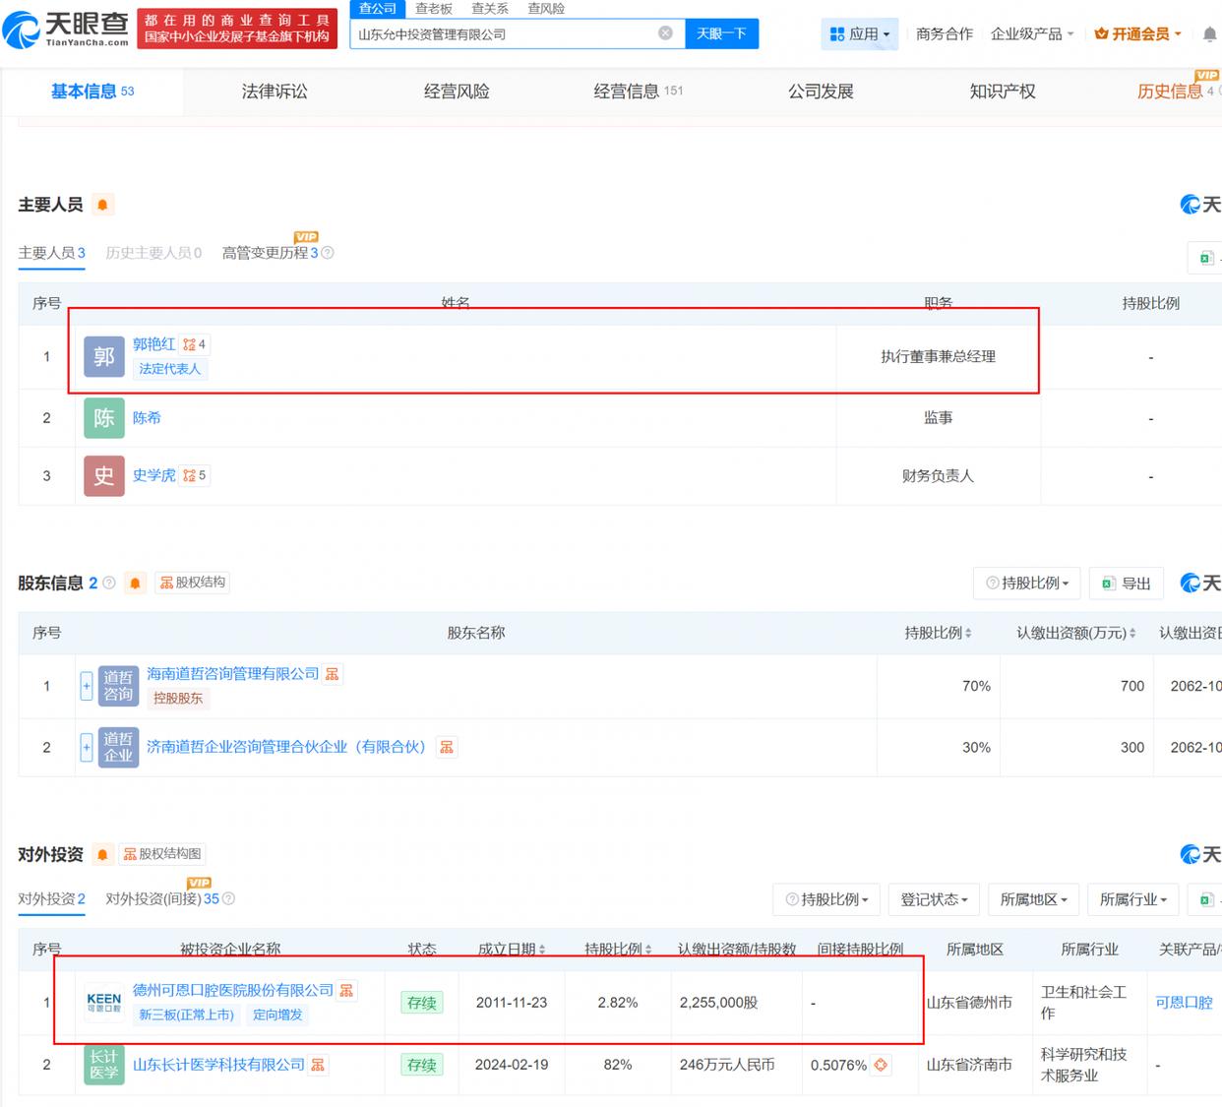The width and height of the screenshot is (1222, 1107).
Task: Switch to the 经营风险 tab
Action: tap(457, 92)
